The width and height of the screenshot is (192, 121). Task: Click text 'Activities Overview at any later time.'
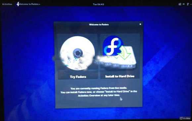pos(99,95)
